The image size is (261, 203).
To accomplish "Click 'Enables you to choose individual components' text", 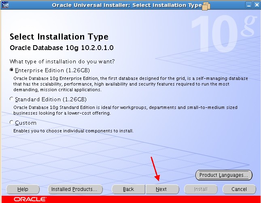I will coord(73,131).
